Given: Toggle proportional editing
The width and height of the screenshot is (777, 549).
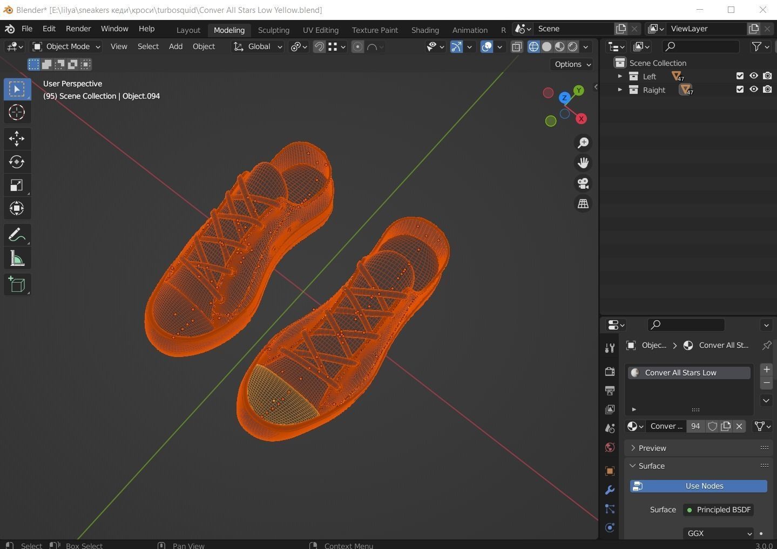Looking at the screenshot, I should (x=357, y=47).
